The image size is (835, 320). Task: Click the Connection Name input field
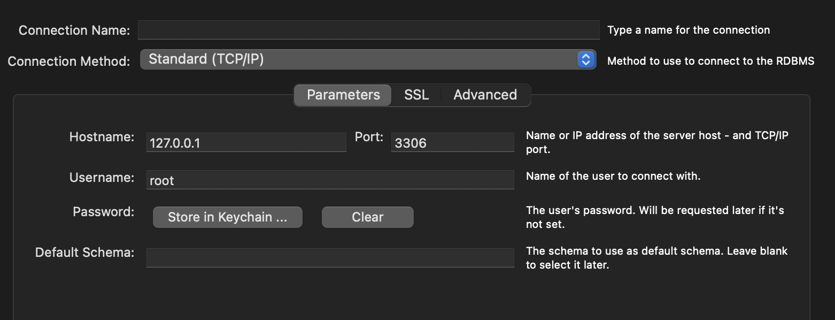coord(369,30)
